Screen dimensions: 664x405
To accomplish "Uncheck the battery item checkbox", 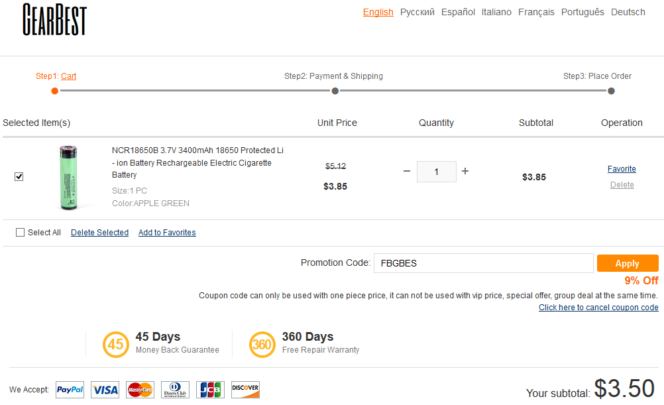I will point(19,177).
